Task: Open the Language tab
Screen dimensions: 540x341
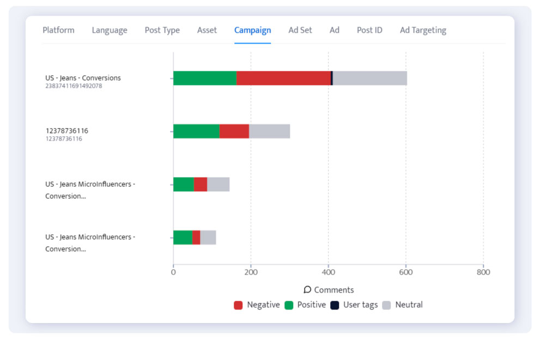Action: coord(109,30)
